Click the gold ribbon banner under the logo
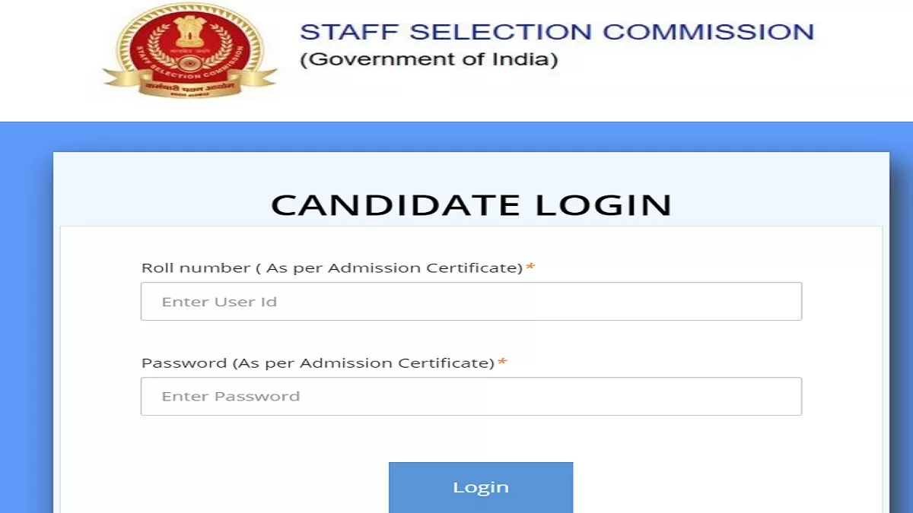The image size is (913, 513). (x=191, y=82)
